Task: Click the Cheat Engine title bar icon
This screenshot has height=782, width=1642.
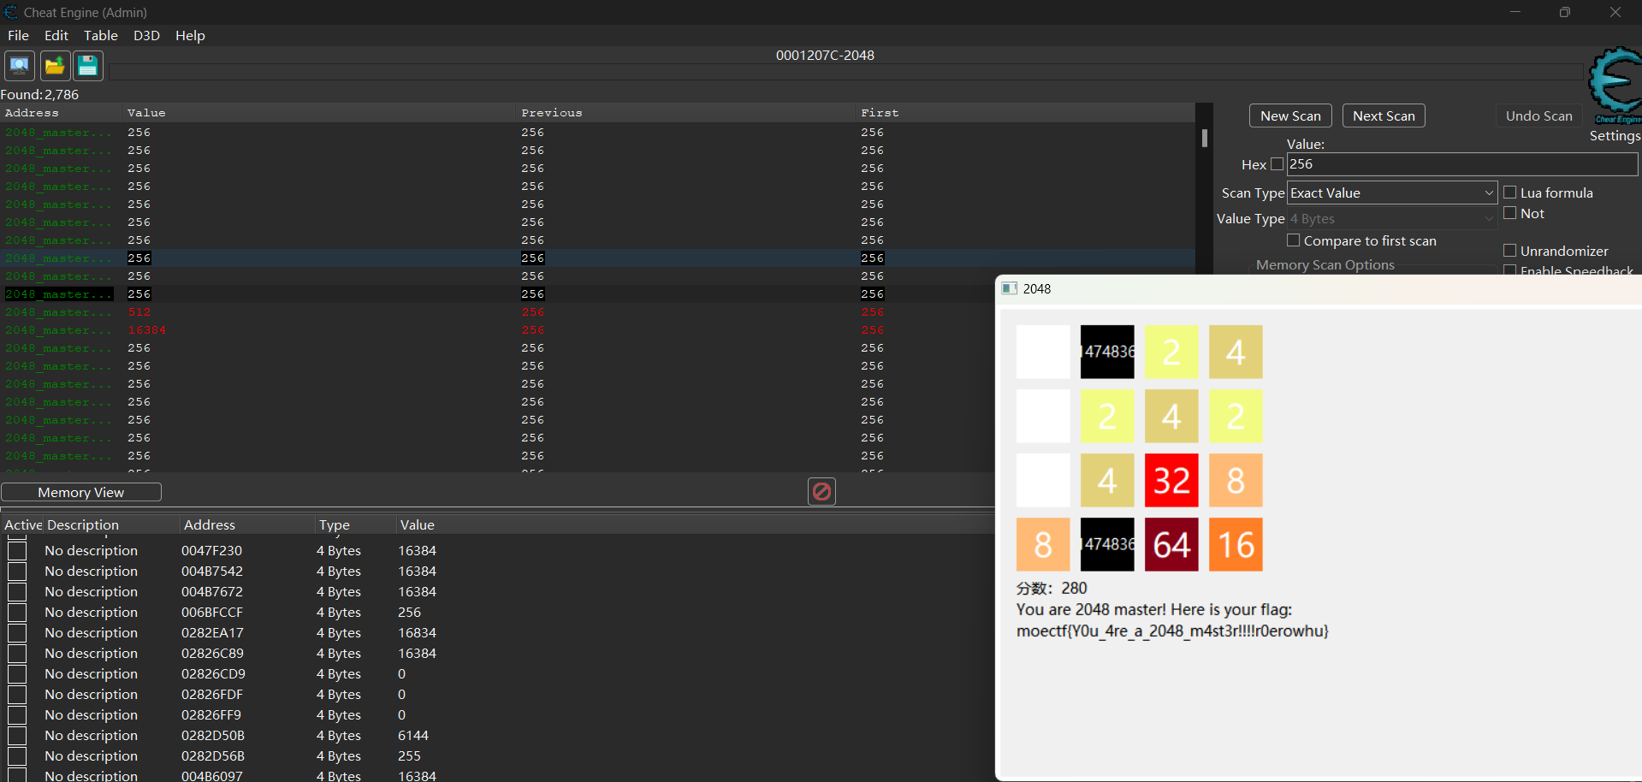Action: [11, 12]
